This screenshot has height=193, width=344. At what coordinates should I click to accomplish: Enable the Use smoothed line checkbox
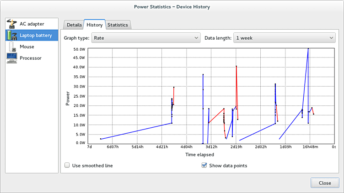pos(67,165)
